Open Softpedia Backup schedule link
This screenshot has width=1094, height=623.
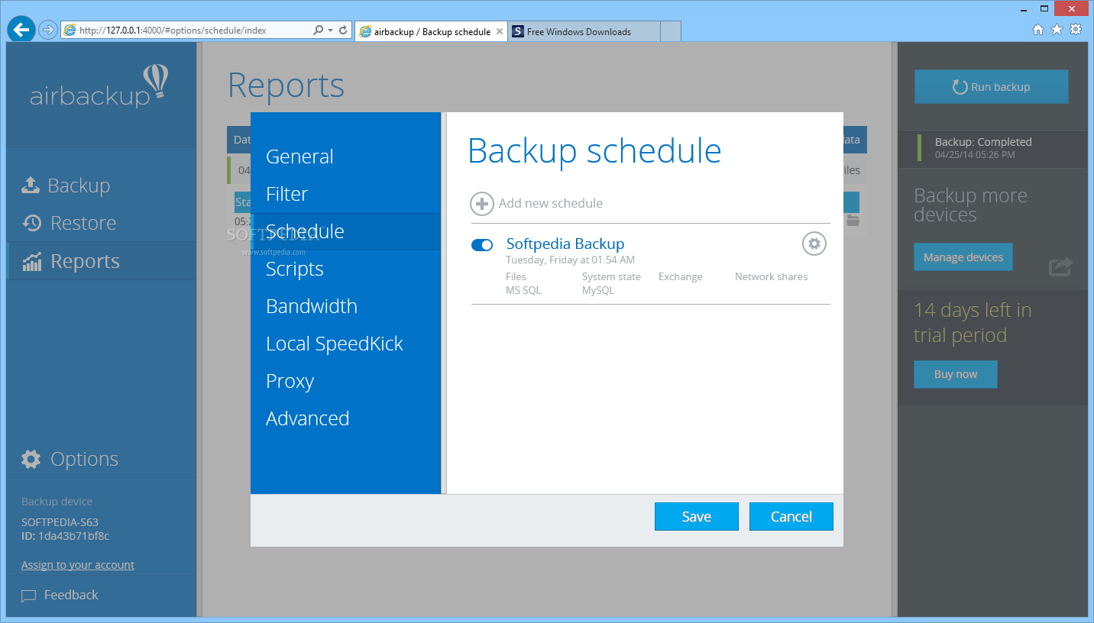coord(565,244)
